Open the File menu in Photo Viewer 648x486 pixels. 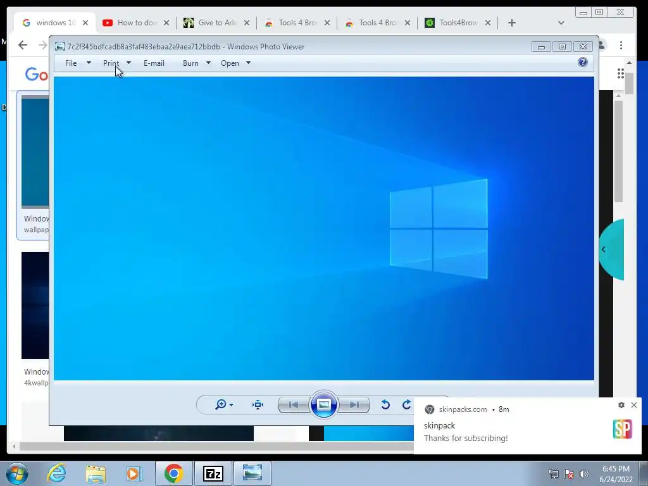pos(71,63)
